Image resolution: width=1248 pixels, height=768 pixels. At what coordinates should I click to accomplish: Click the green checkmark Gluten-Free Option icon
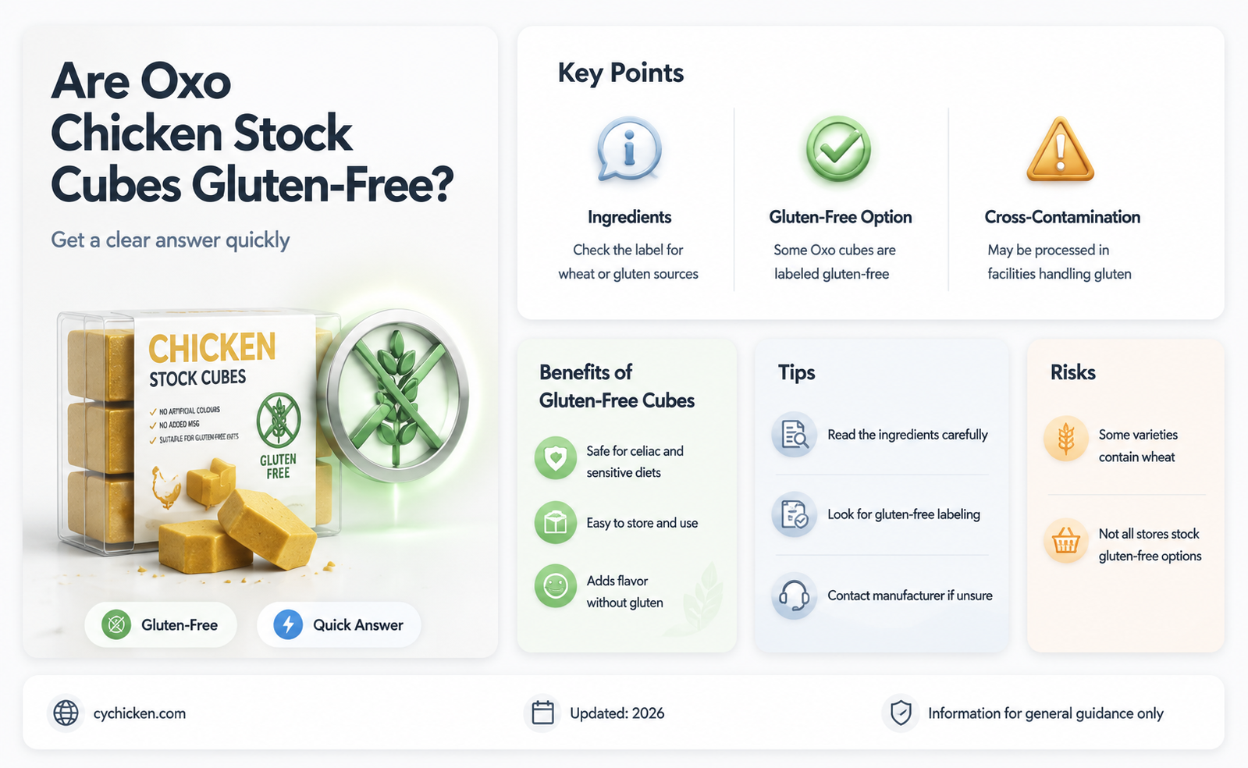[x=838, y=149]
